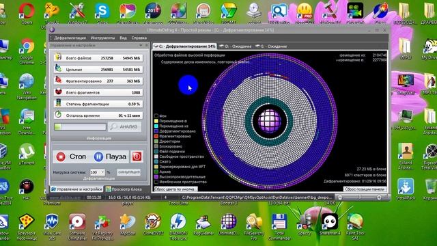Click the Дефрагментировано blue swatch
The width and height of the screenshot is (437, 246).
[x=156, y=131]
